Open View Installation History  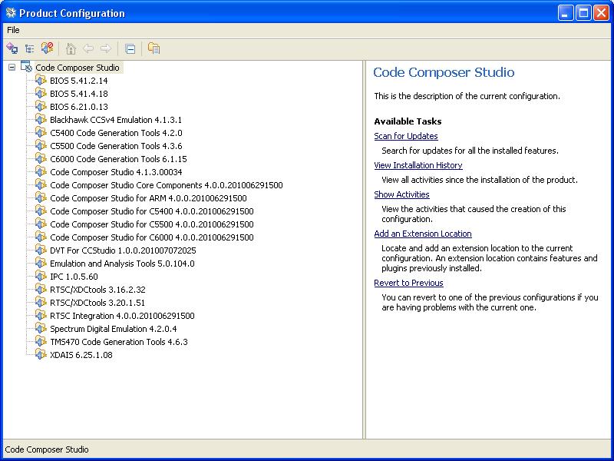click(418, 165)
